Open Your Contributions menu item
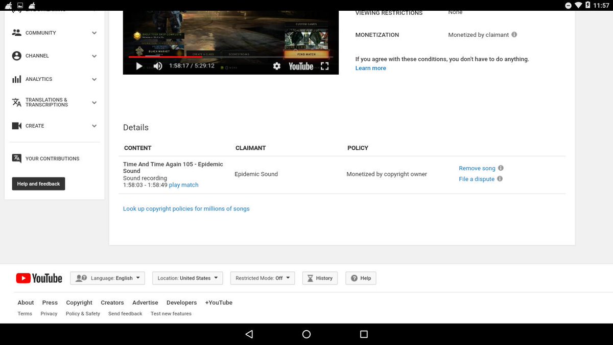The image size is (613, 345). click(x=54, y=158)
